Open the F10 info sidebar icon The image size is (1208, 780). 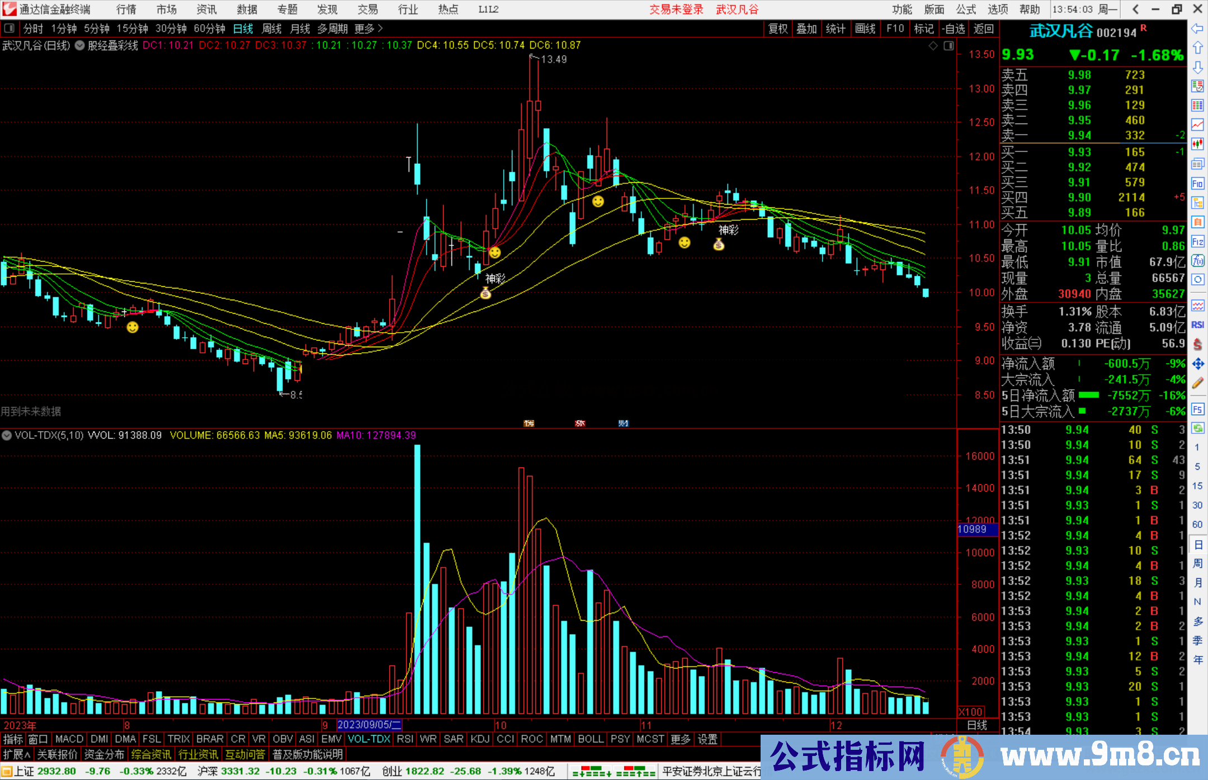(x=1197, y=184)
